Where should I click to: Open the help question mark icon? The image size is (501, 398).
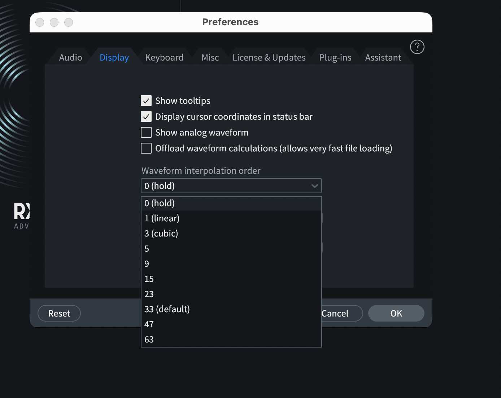click(417, 47)
